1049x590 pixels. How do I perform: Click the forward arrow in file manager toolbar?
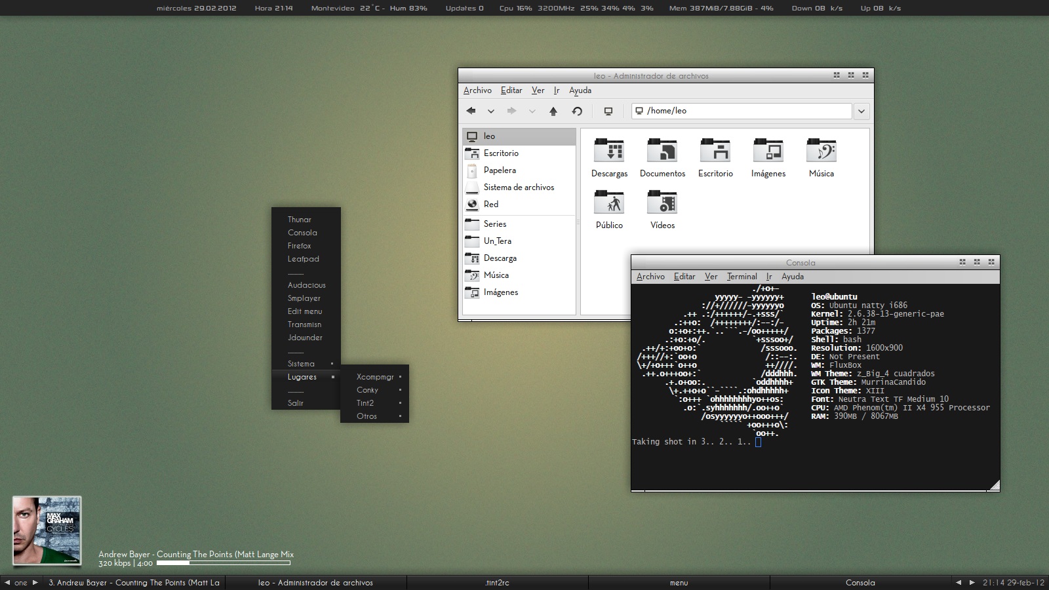click(512, 111)
